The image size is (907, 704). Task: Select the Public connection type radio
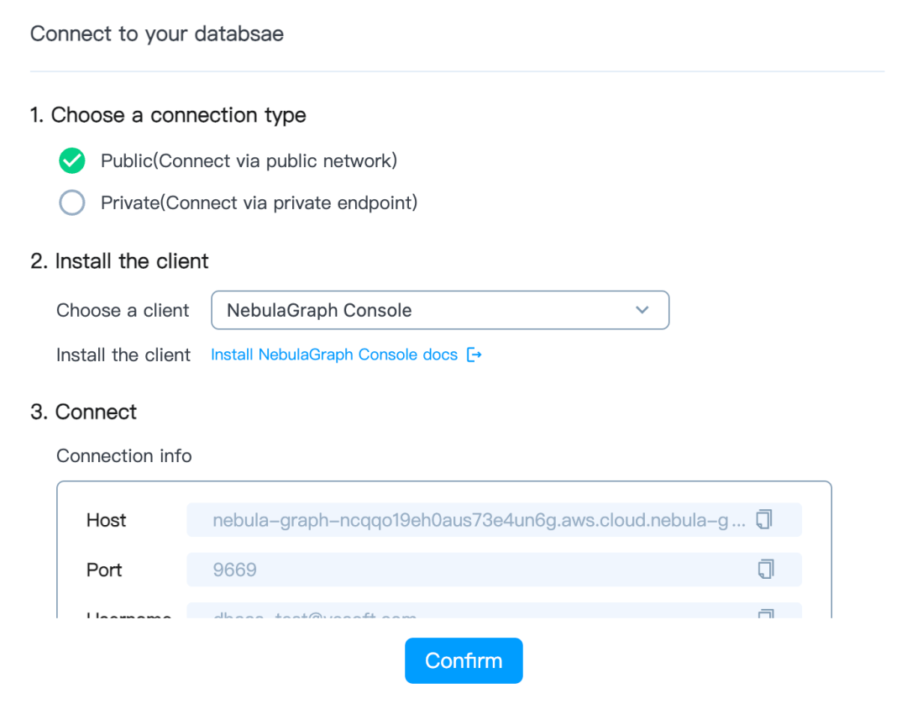click(x=72, y=160)
